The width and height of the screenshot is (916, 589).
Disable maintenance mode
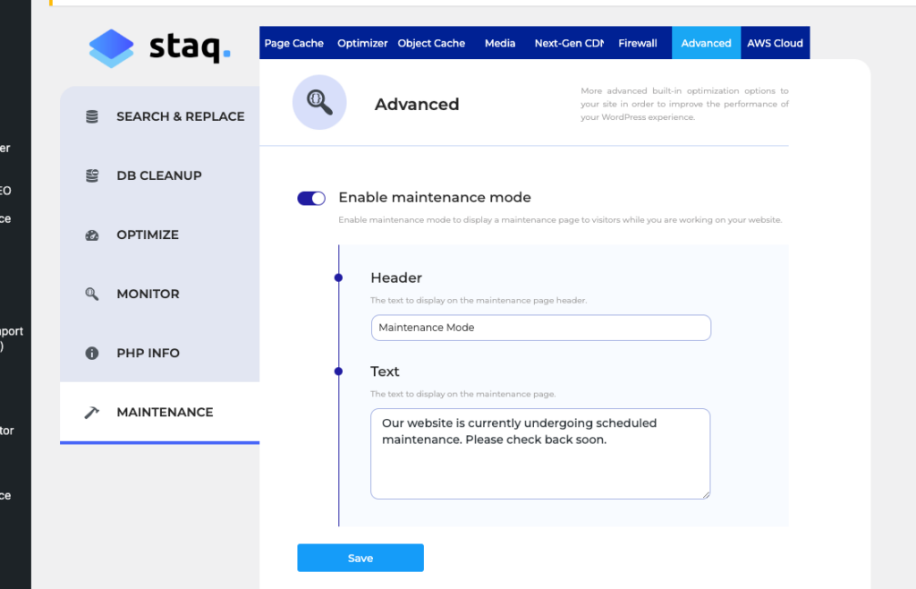pyautogui.click(x=310, y=198)
